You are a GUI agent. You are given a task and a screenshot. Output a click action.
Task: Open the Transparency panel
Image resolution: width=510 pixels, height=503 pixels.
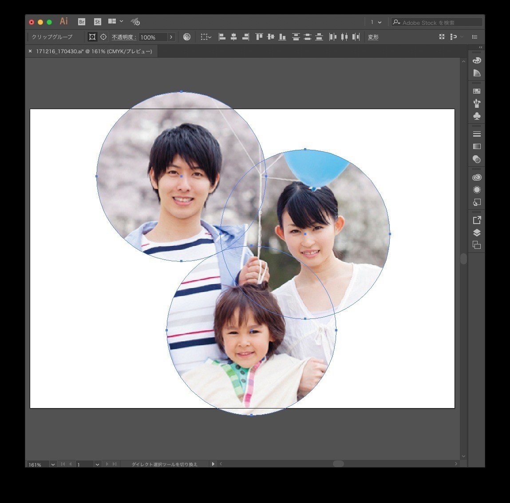point(476,159)
